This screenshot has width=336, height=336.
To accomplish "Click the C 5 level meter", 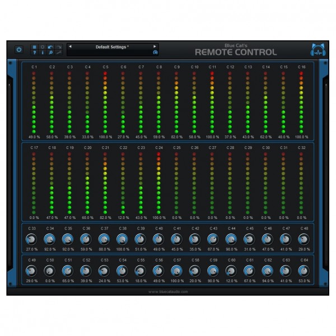I will (x=105, y=102).
